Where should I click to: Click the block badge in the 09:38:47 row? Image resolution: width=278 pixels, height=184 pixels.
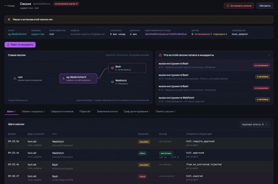point(142,177)
